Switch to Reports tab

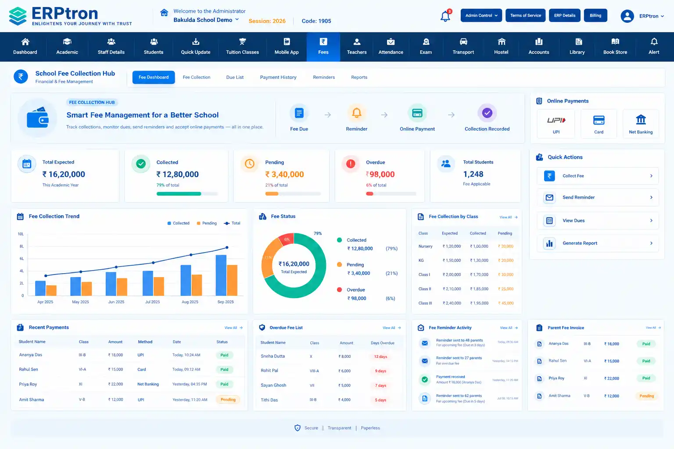359,77
